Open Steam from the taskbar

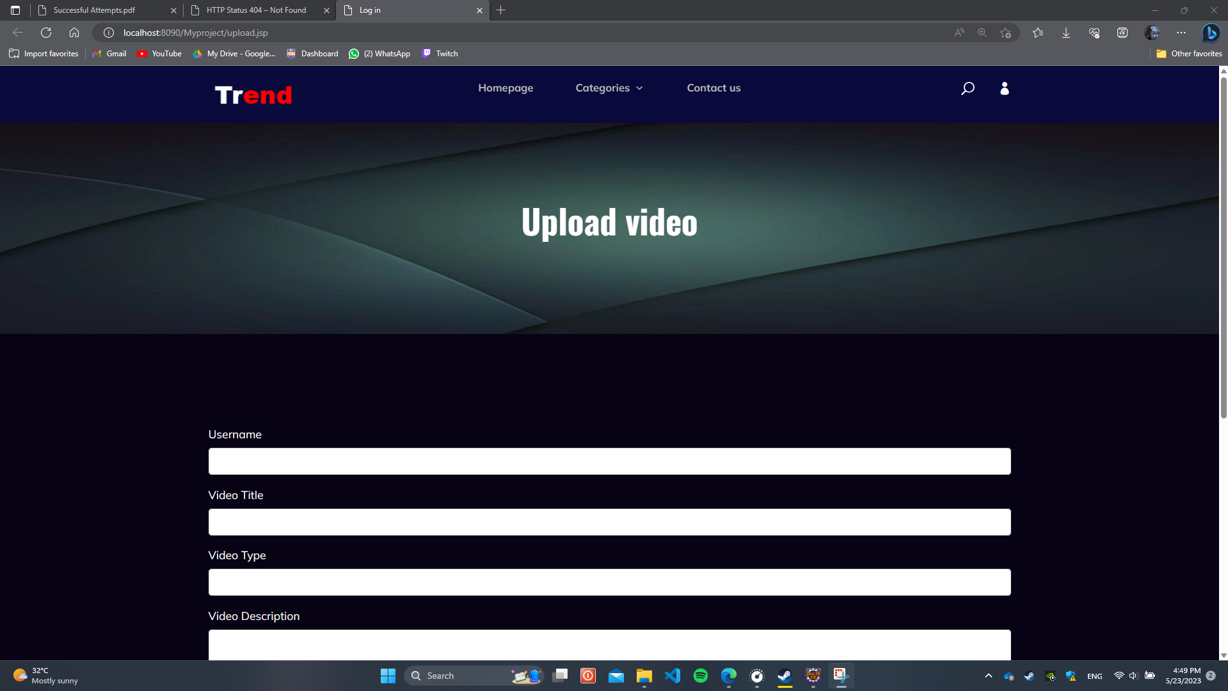[x=784, y=676]
